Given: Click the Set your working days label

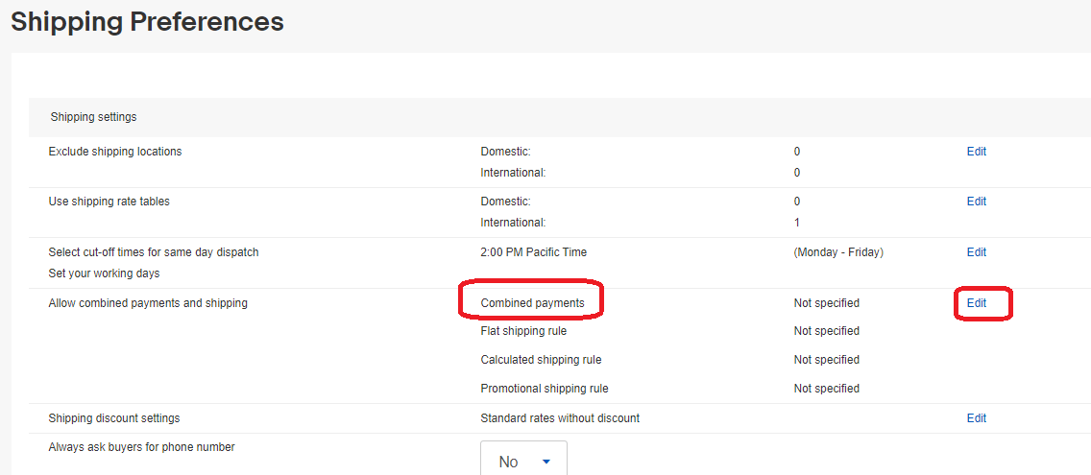Looking at the screenshot, I should (x=104, y=273).
